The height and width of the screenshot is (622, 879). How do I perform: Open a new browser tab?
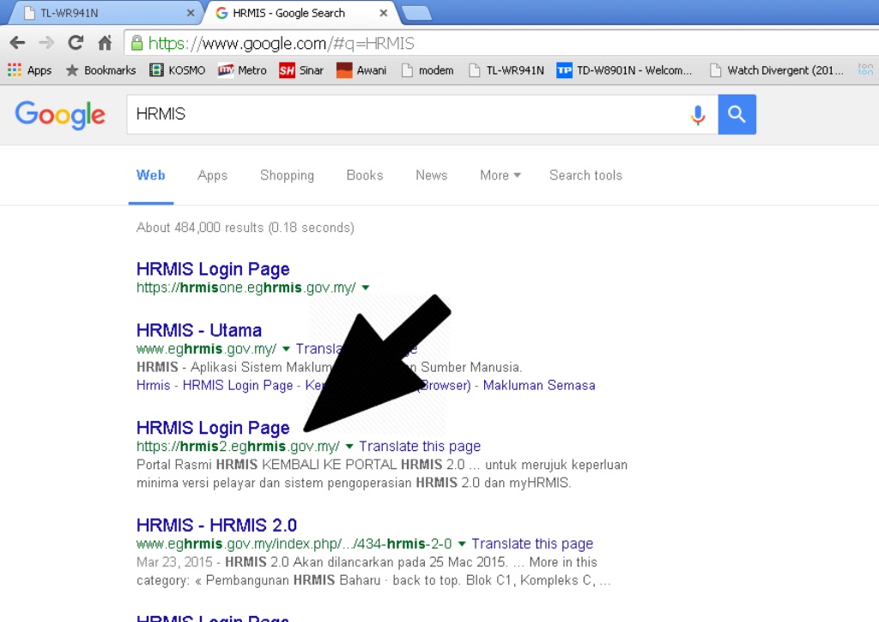coord(416,13)
